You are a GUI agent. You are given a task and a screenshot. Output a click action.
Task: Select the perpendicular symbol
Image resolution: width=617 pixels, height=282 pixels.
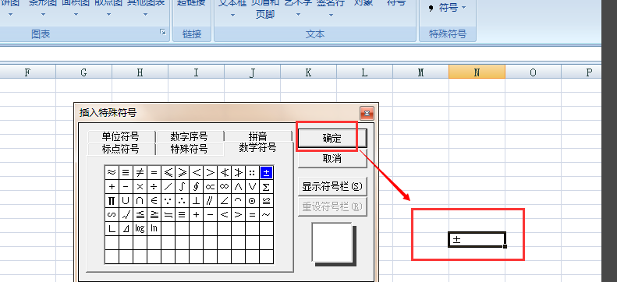196,200
